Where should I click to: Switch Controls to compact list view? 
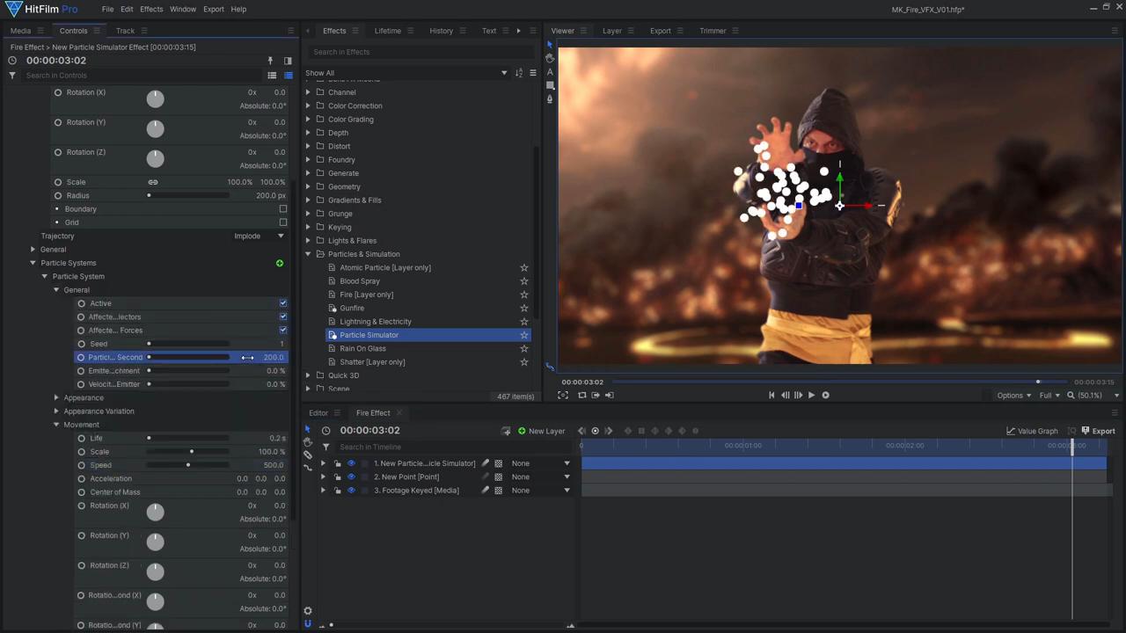(x=273, y=76)
